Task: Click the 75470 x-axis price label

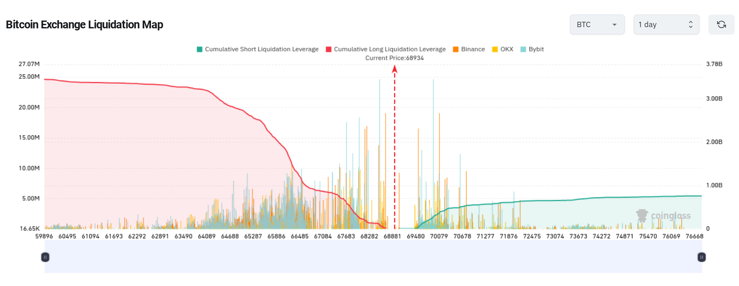Action: [x=648, y=236]
